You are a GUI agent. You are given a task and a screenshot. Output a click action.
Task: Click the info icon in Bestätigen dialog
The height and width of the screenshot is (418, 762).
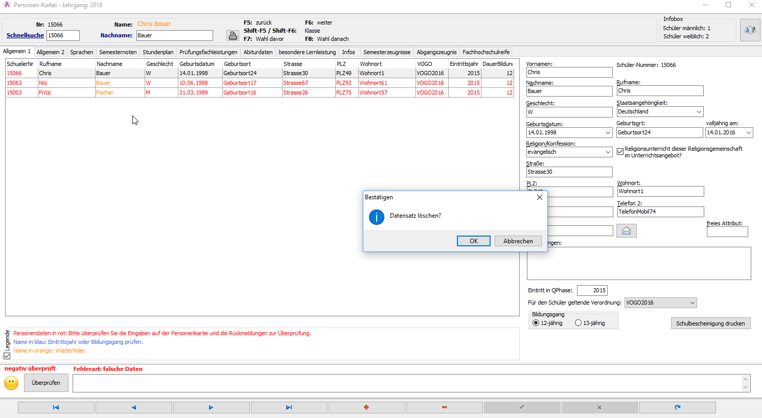coord(377,217)
